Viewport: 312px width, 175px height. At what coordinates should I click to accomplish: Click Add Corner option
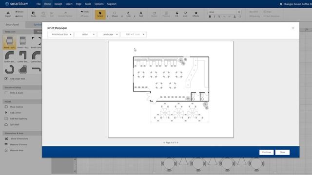[x=13, y=113]
